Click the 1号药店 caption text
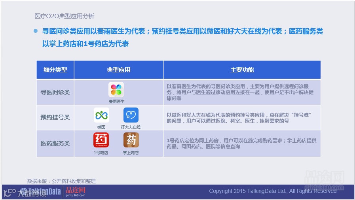 click(101, 153)
